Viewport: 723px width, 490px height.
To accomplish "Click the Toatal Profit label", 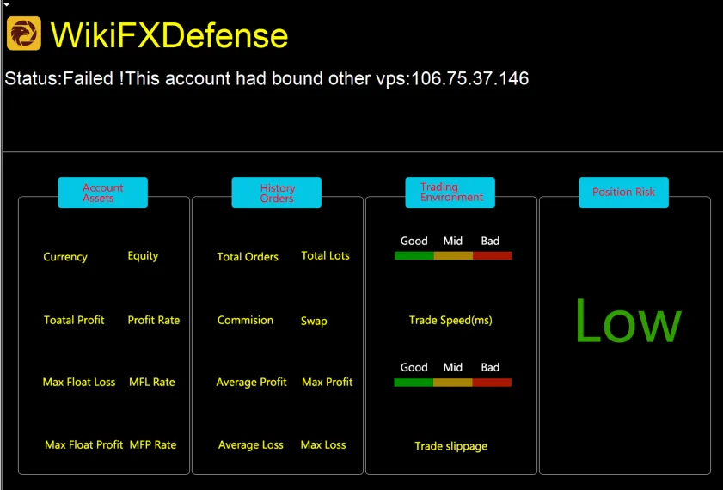I will pos(74,320).
